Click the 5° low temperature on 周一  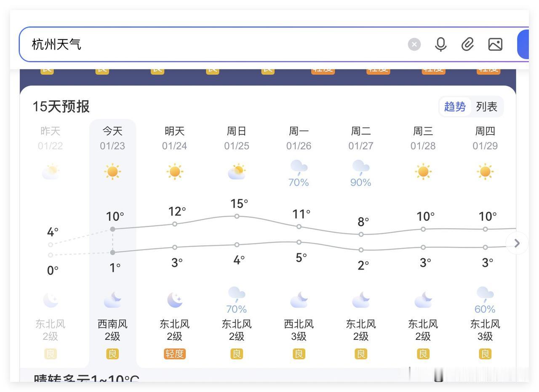[302, 257]
